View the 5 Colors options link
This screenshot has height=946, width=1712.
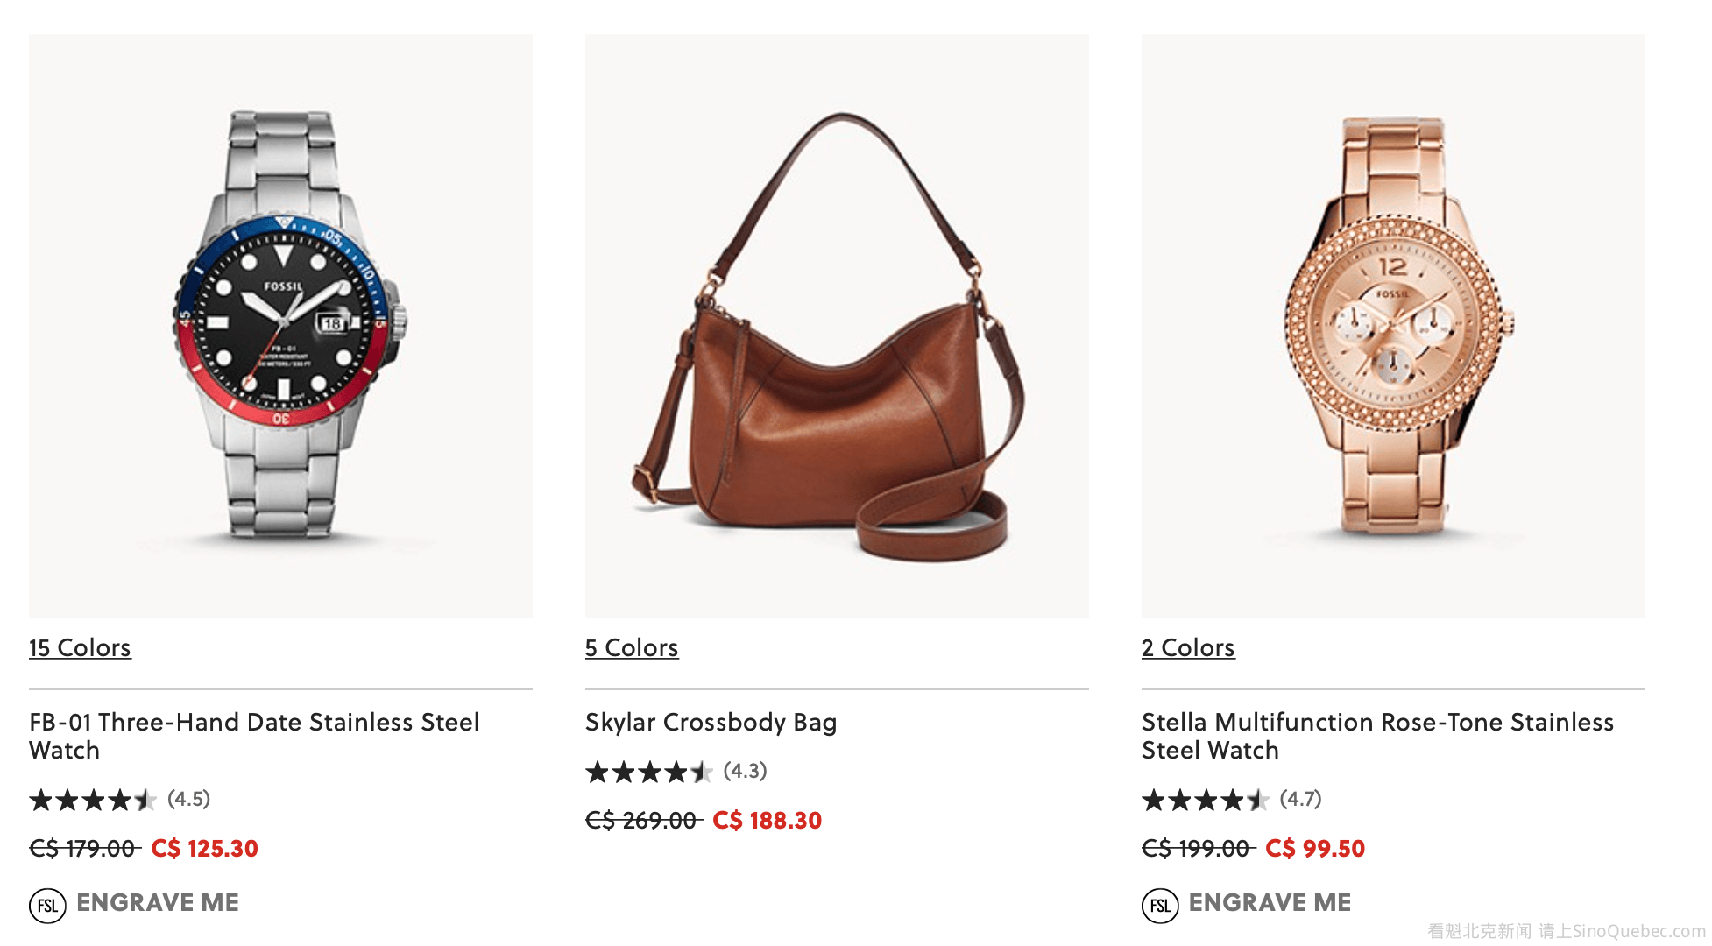point(632,648)
